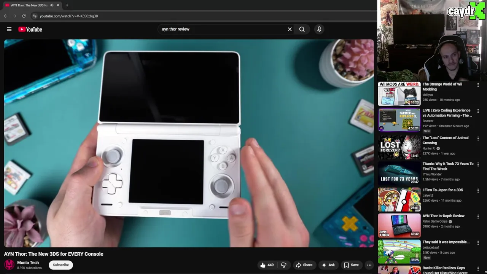Viewport: 487px width, 274px height.
Task: Start voice search with the microphone
Action: [319, 29]
